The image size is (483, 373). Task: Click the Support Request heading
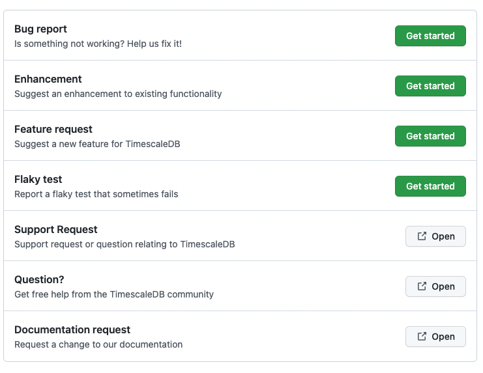[x=56, y=230]
